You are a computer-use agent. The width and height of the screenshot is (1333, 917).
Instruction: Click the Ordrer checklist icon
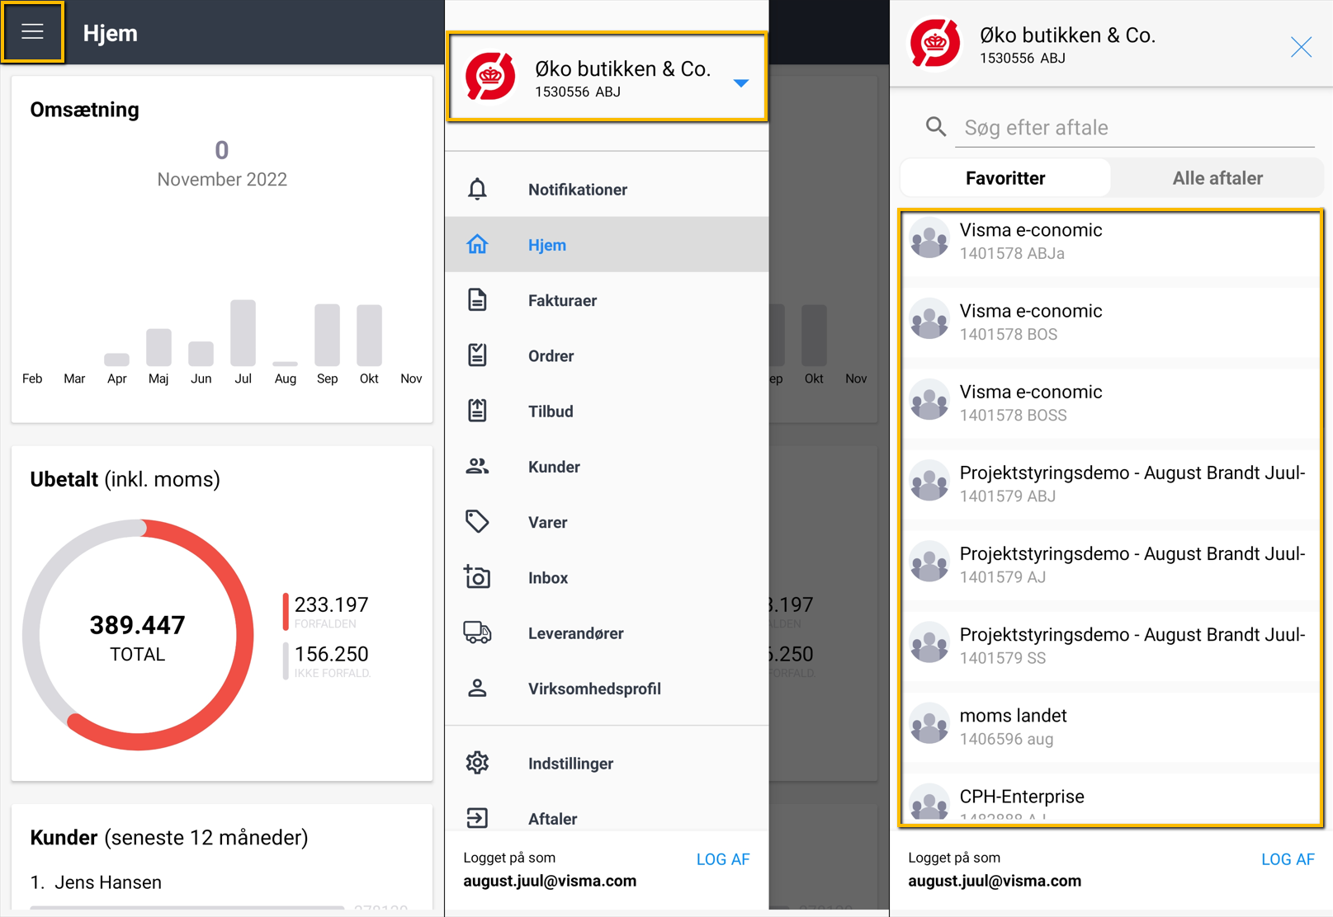coord(477,355)
